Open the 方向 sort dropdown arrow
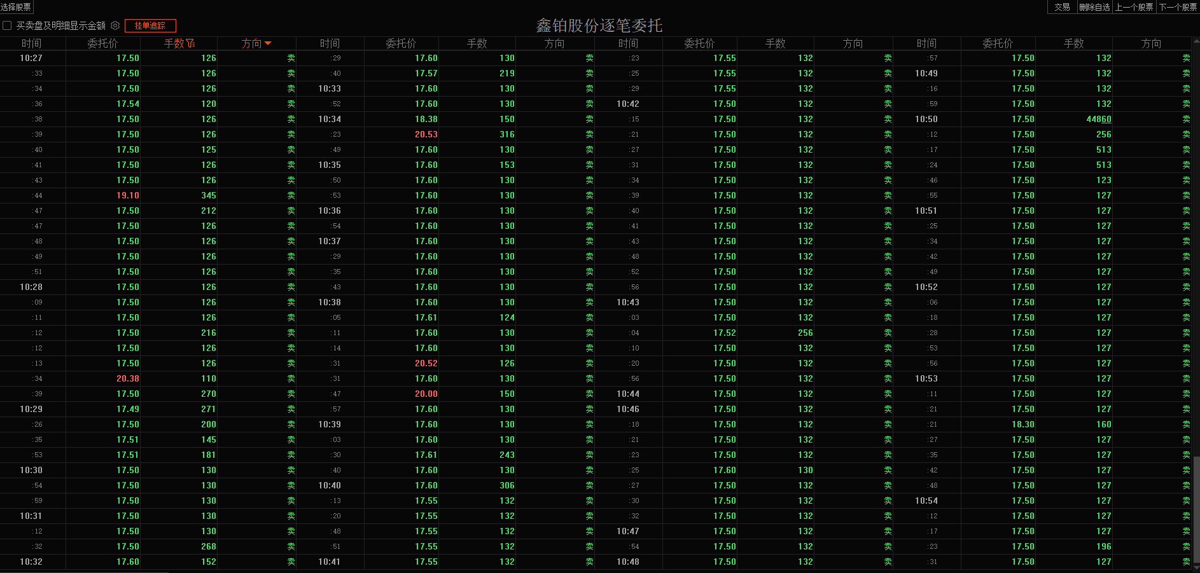The width and height of the screenshot is (1200, 573). 268,43
